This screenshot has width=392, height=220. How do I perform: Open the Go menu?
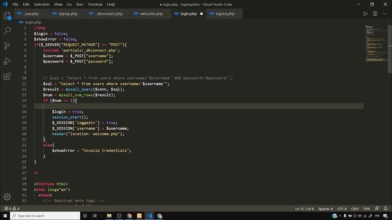pos(69,4)
